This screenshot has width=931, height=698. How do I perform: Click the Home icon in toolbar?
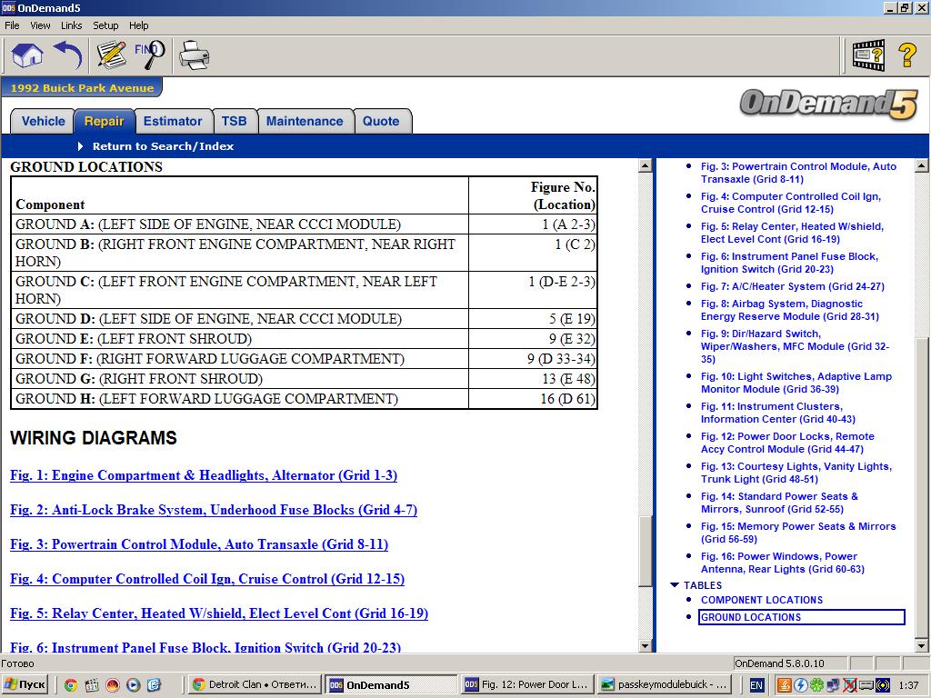pos(27,55)
